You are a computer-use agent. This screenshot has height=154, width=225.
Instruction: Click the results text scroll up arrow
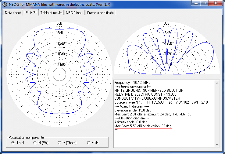(x=217, y=83)
